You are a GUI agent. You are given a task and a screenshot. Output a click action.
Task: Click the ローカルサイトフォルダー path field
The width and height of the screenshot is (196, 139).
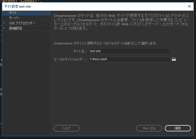click(129, 59)
